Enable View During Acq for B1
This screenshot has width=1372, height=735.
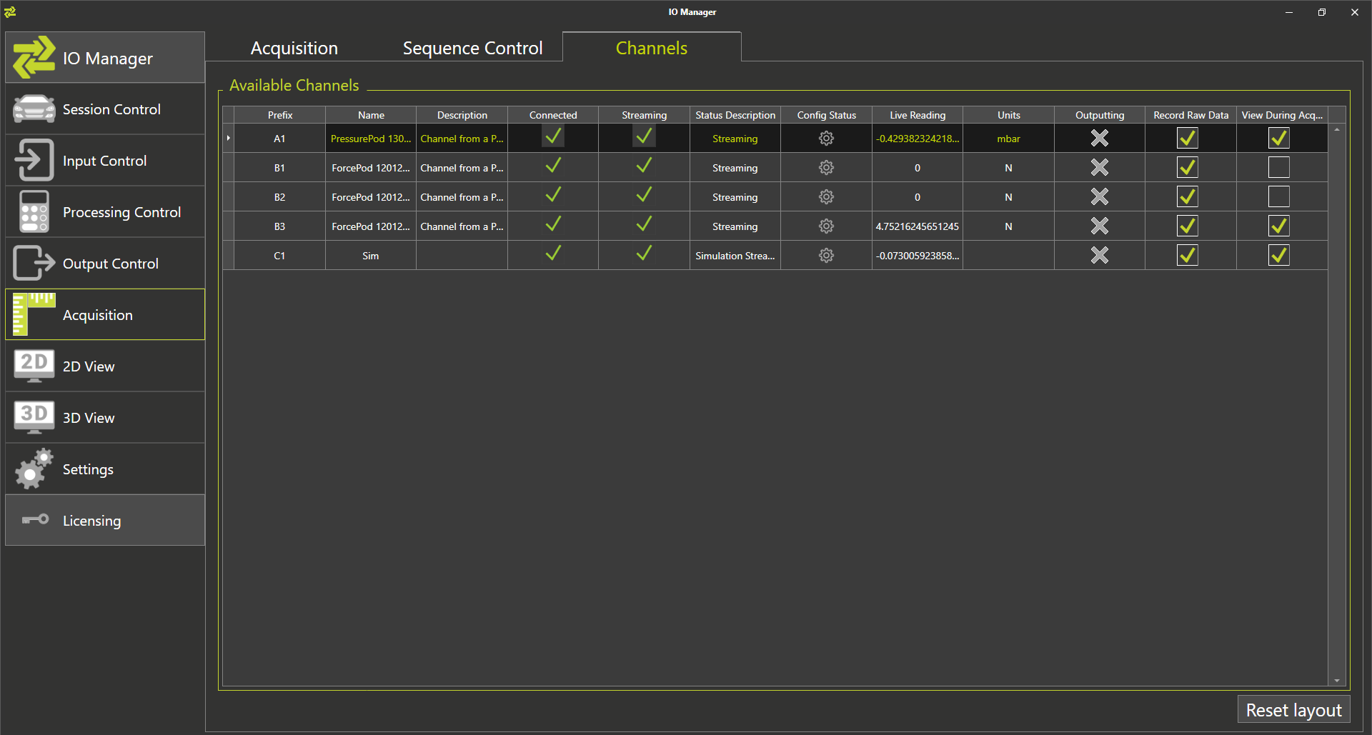pos(1278,168)
